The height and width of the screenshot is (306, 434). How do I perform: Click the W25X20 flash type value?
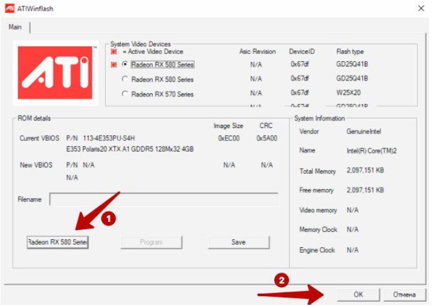tap(349, 93)
